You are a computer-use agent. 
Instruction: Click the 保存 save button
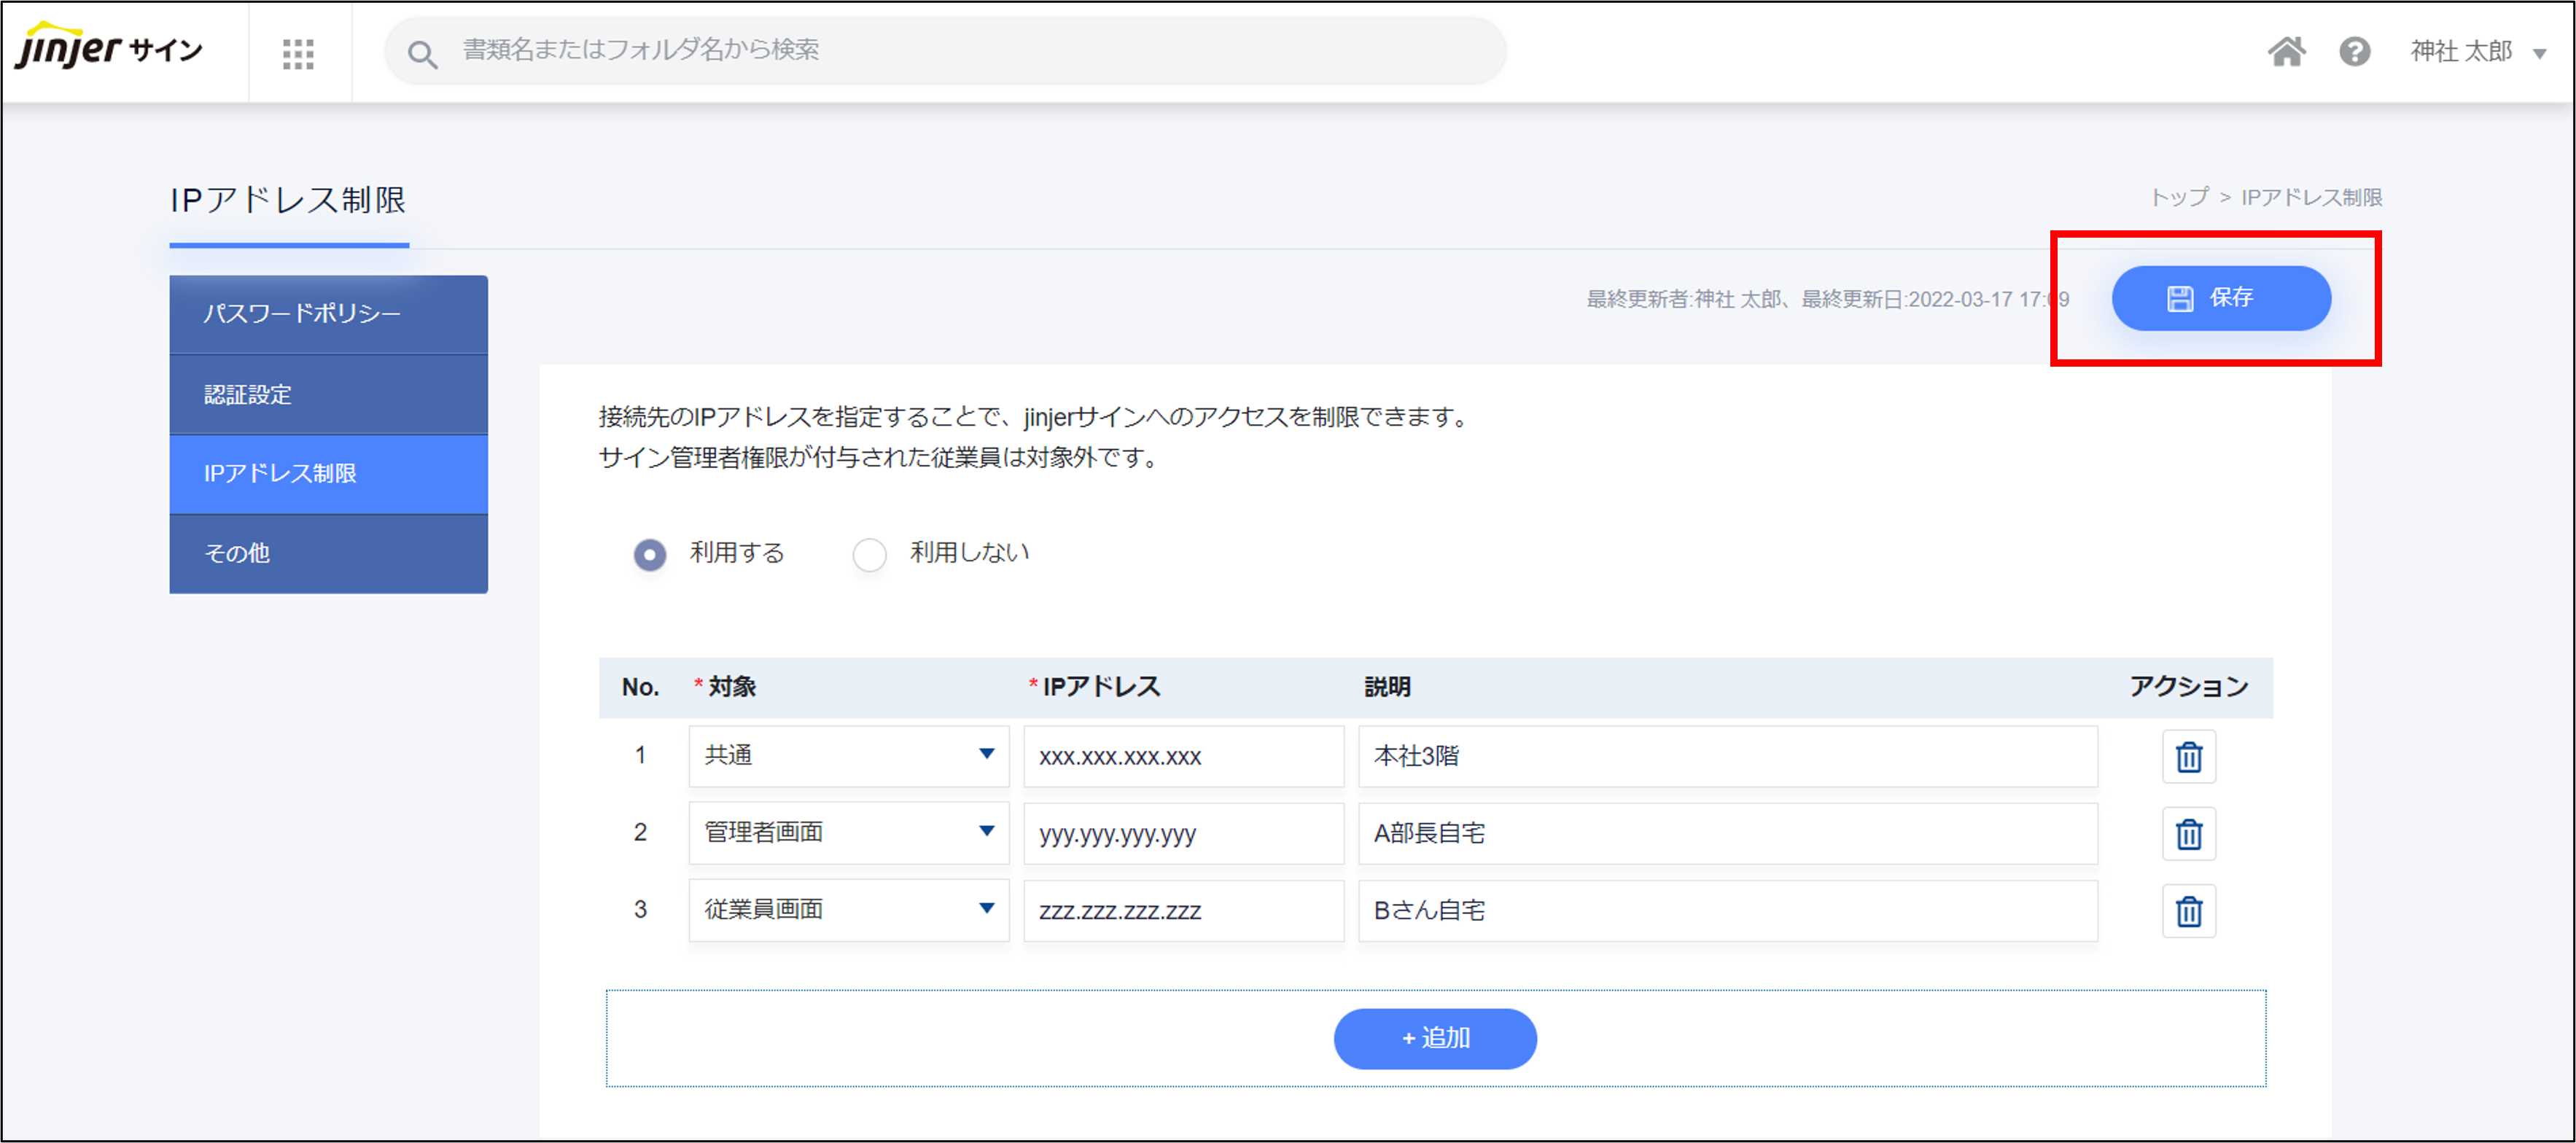[x=2220, y=298]
